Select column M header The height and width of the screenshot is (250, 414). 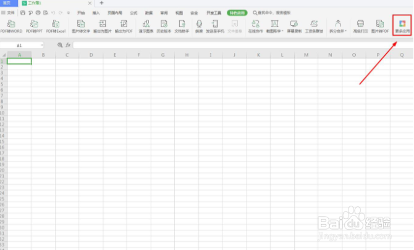(x=306, y=55)
